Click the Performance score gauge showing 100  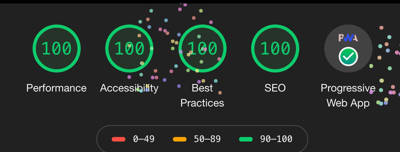tap(57, 48)
